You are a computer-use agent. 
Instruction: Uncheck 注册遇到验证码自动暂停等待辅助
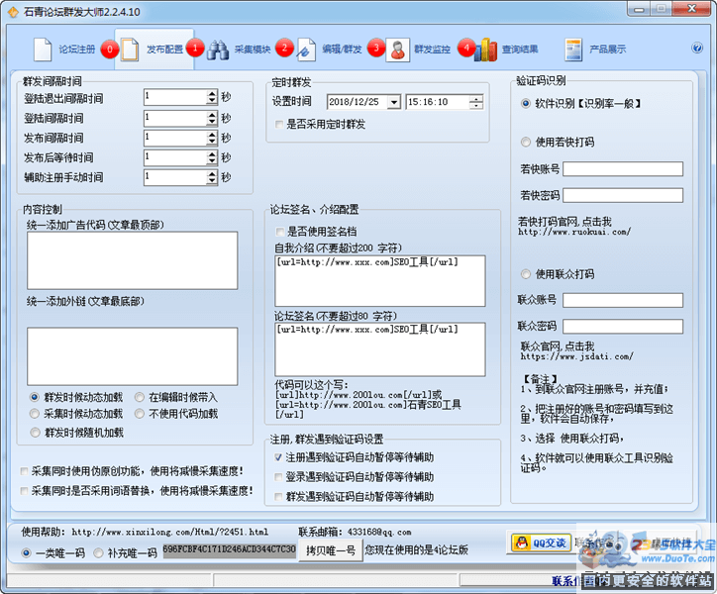pos(279,457)
